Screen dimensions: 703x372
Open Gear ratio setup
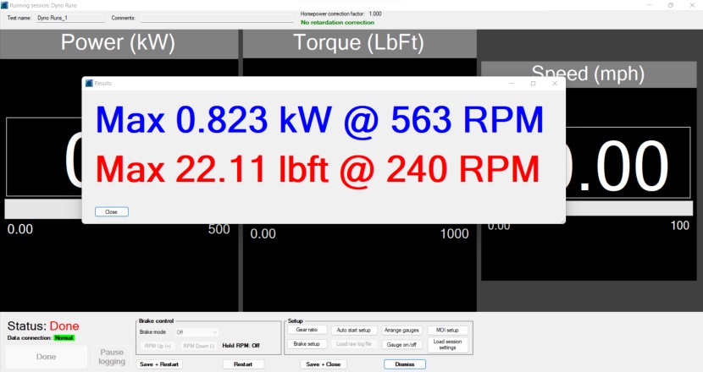(307, 330)
